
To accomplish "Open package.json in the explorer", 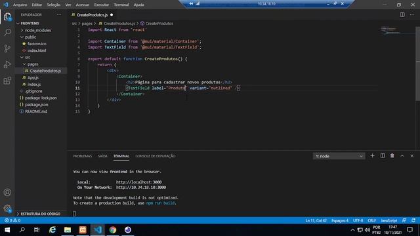I will pos(37,105).
